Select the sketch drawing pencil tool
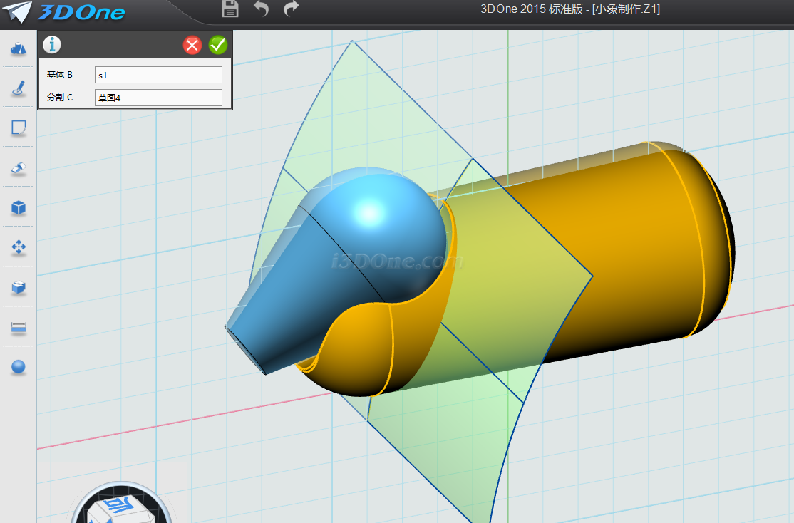794x523 pixels. click(19, 88)
